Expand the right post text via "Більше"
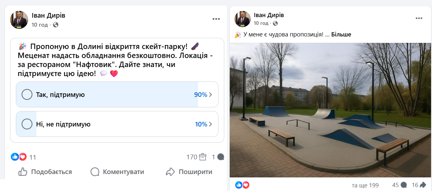432x191 pixels. point(341,35)
